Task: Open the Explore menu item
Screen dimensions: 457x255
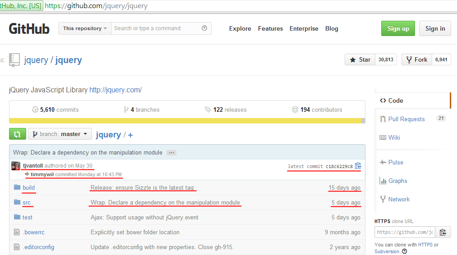Action: (240, 28)
